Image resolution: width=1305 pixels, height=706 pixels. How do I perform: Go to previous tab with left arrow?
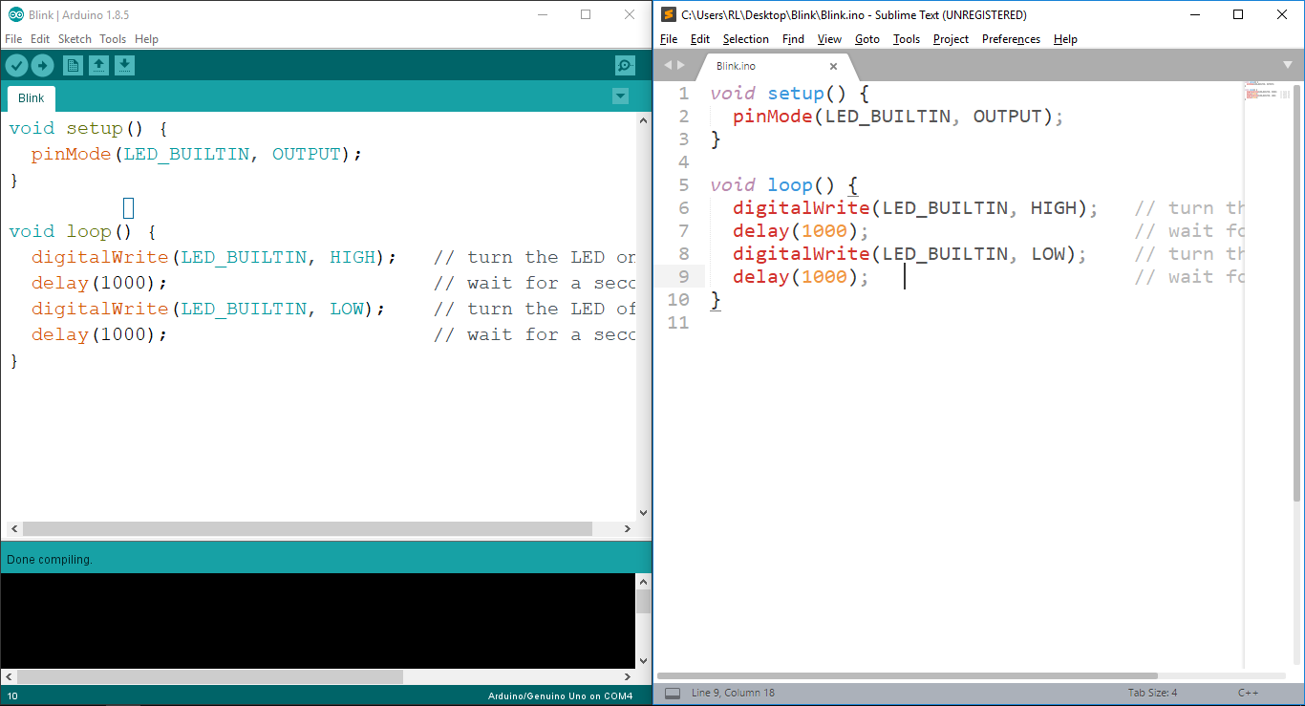coord(668,65)
